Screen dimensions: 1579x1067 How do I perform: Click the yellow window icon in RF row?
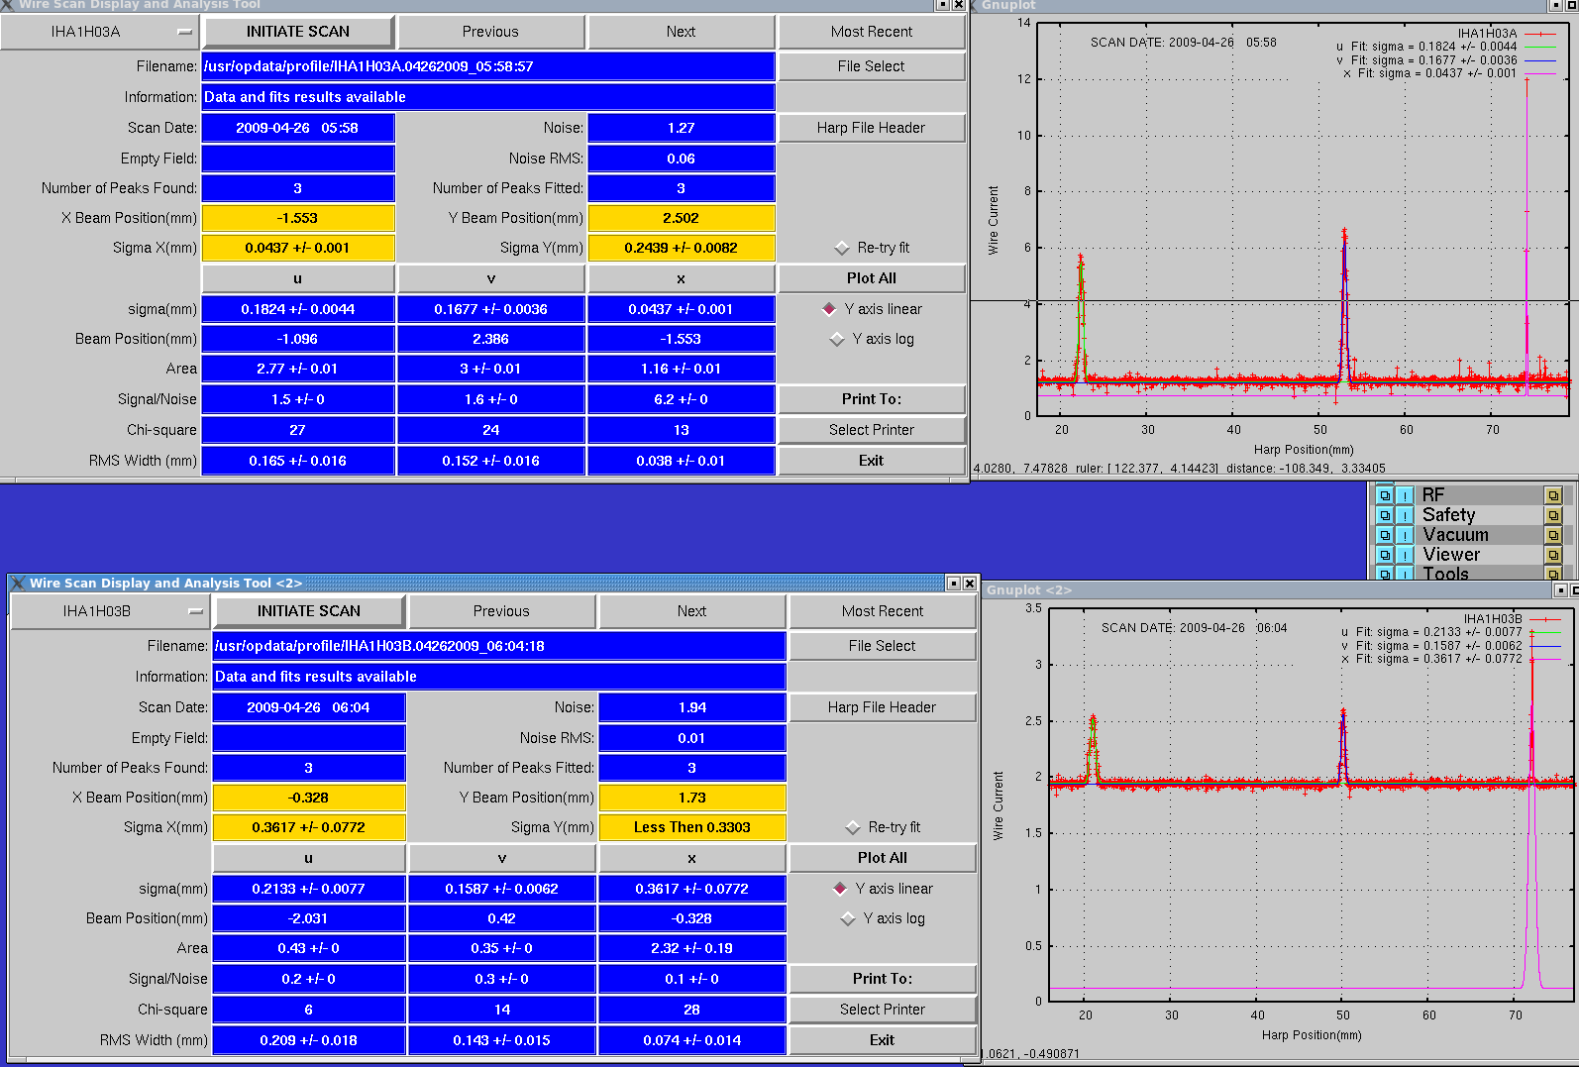click(1553, 495)
